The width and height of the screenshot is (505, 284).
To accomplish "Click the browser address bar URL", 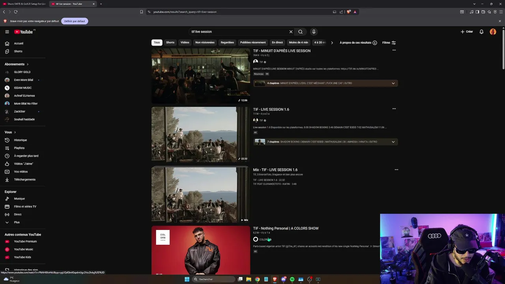I will [185, 12].
